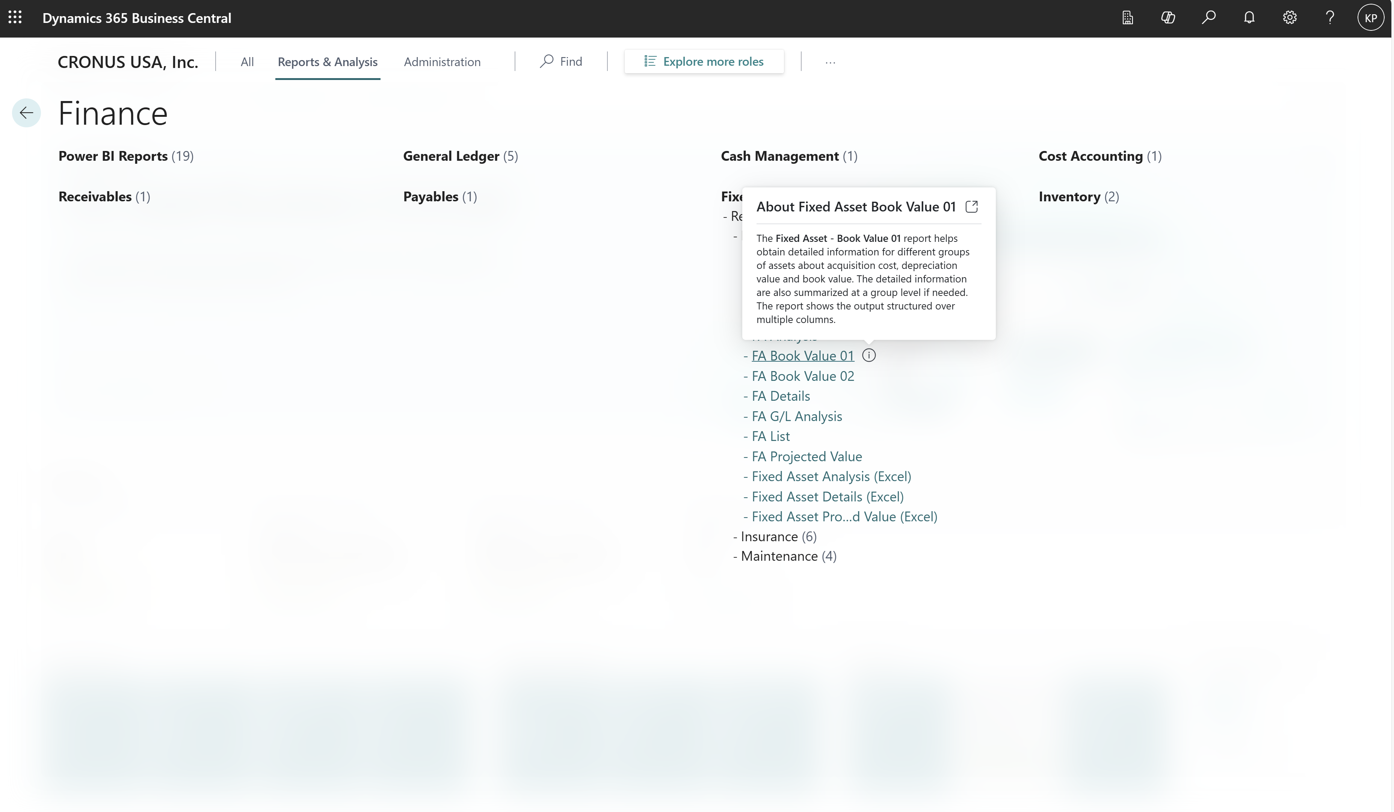Open Help using the question mark icon
This screenshot has height=812, width=1394.
tap(1330, 17)
